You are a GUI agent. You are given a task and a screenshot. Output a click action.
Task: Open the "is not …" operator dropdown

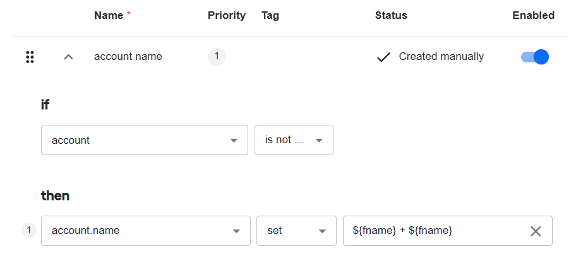[x=294, y=140]
